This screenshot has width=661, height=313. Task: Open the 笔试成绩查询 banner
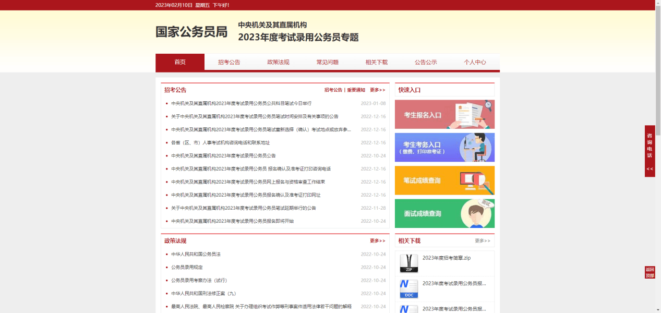pos(444,180)
